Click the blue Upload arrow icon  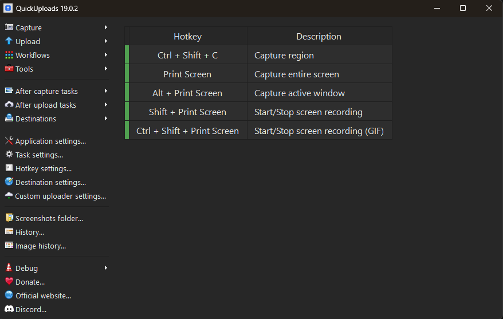9,41
